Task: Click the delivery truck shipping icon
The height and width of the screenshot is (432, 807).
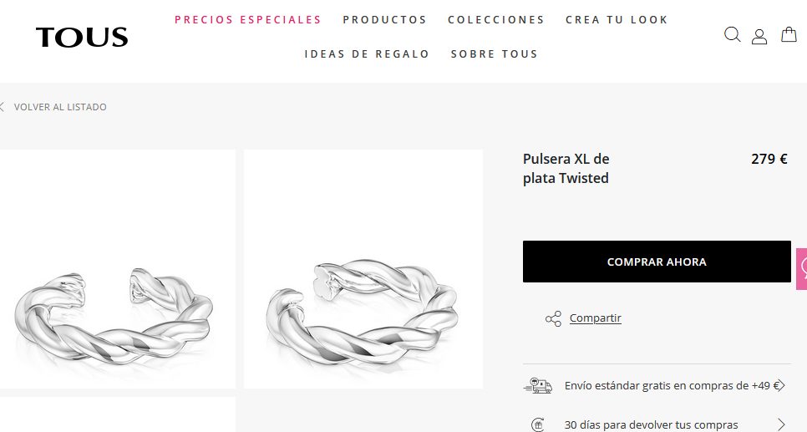Action: click(x=538, y=386)
